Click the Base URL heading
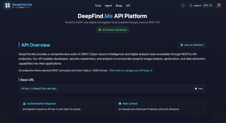Image resolution: width=226 pixels, height=123 pixels. [27, 80]
